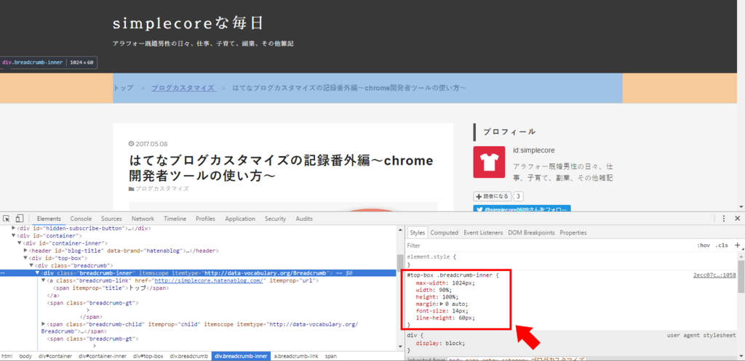This screenshot has height=361, width=745.
Task: Select div.breadcrumb-inner in the path bar
Action: tap(241, 356)
